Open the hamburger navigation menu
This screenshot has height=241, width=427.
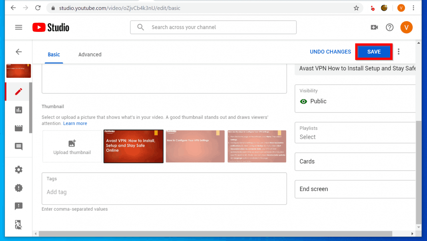click(x=18, y=27)
